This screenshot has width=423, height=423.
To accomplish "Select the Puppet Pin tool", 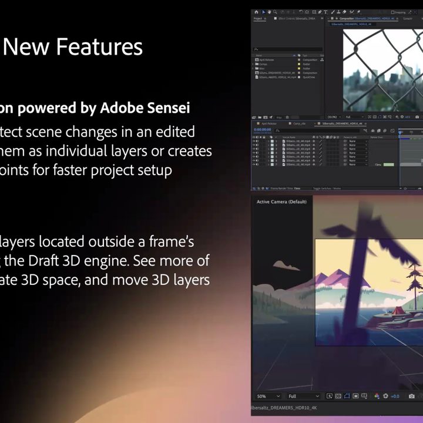I will point(358,12).
